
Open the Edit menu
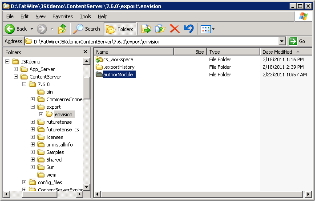coord(24,16)
